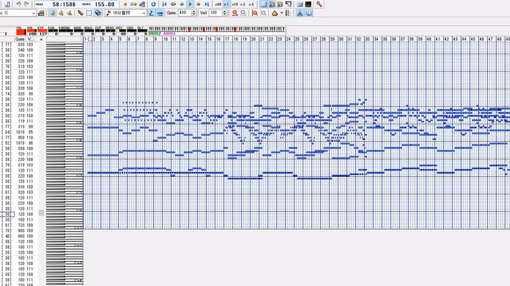This screenshot has width=510, height=286.
Task: Step forward one measure arrow
Action: [198, 4]
